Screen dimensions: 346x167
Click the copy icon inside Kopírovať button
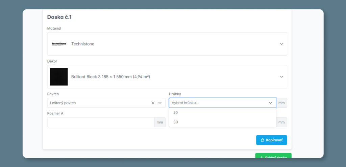click(x=262, y=140)
